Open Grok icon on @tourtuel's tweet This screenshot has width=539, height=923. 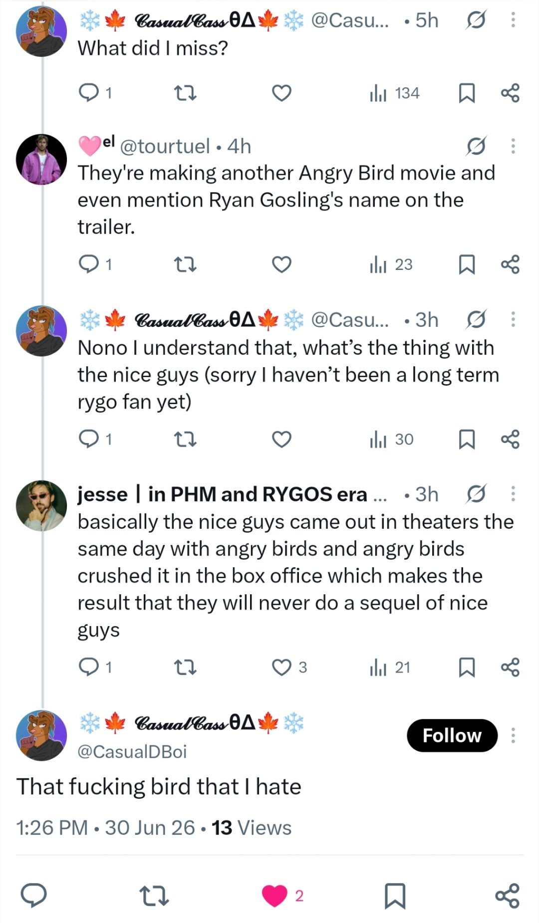tap(476, 146)
